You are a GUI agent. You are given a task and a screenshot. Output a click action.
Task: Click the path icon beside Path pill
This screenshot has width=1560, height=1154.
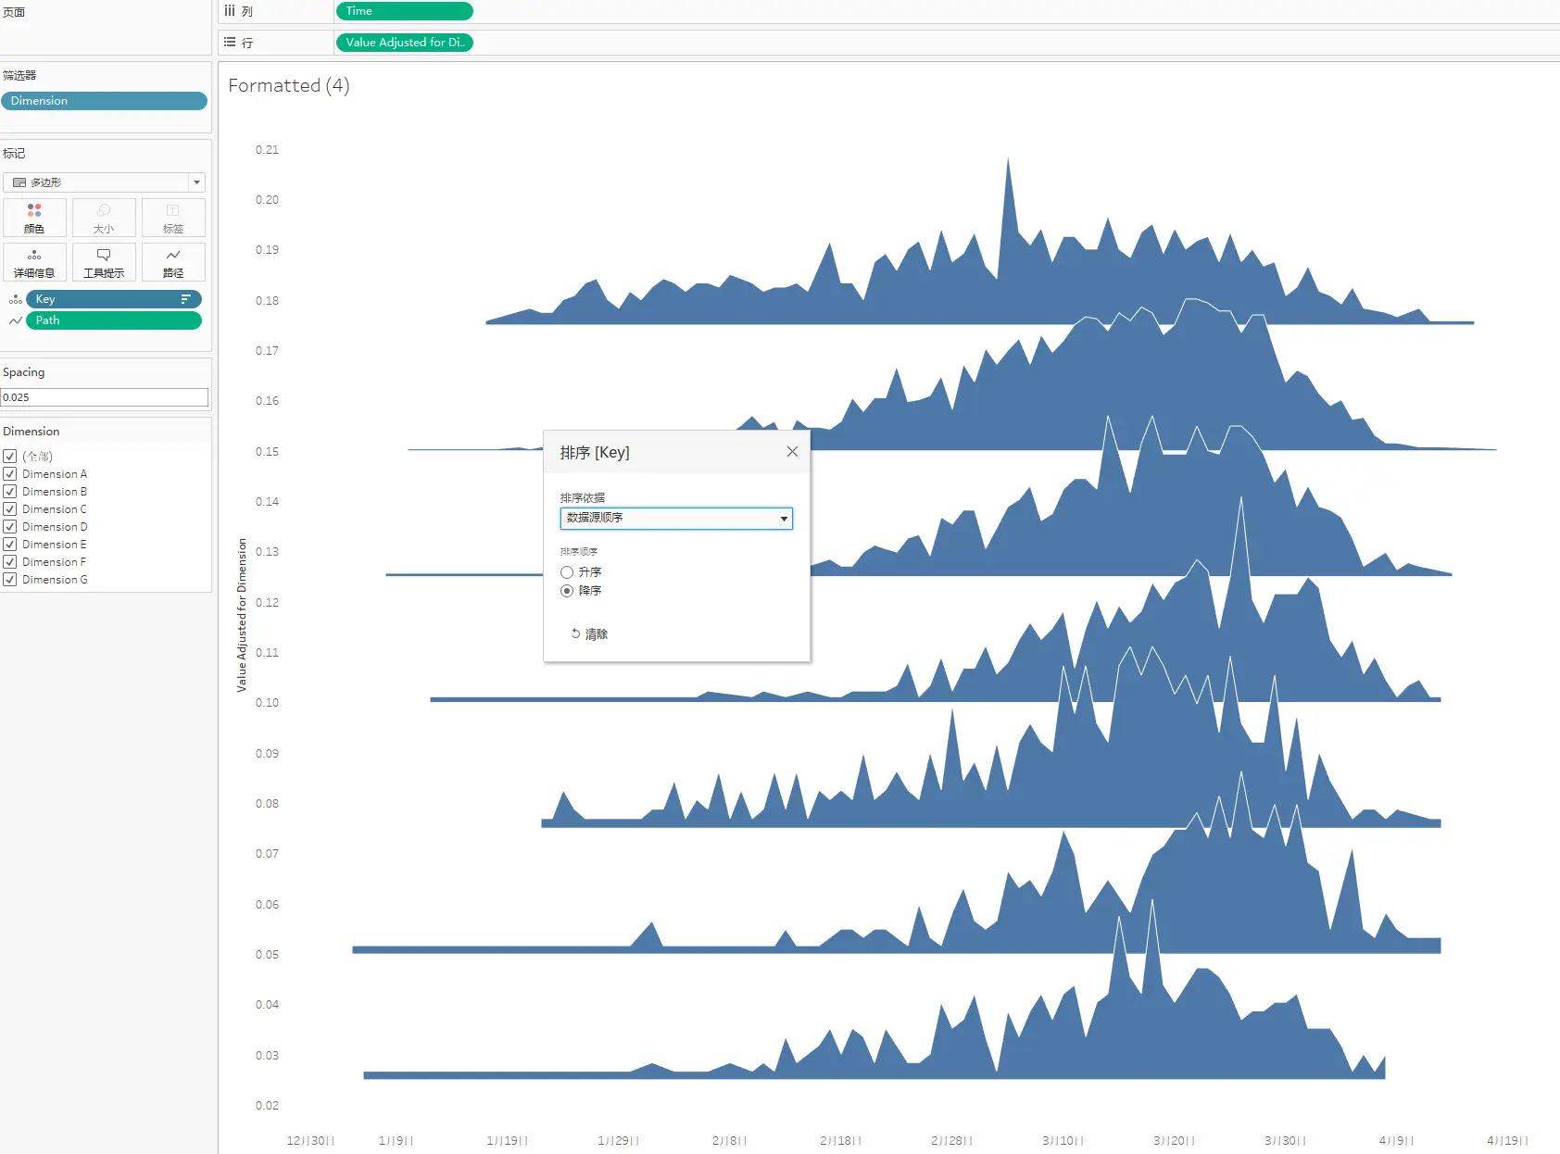pos(15,320)
